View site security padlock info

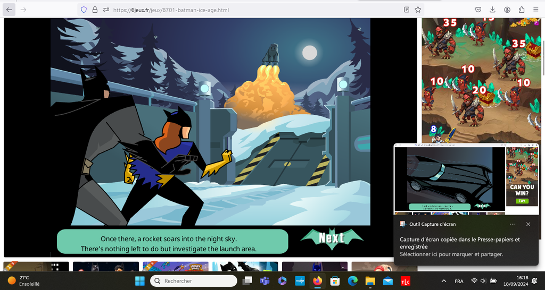point(95,10)
